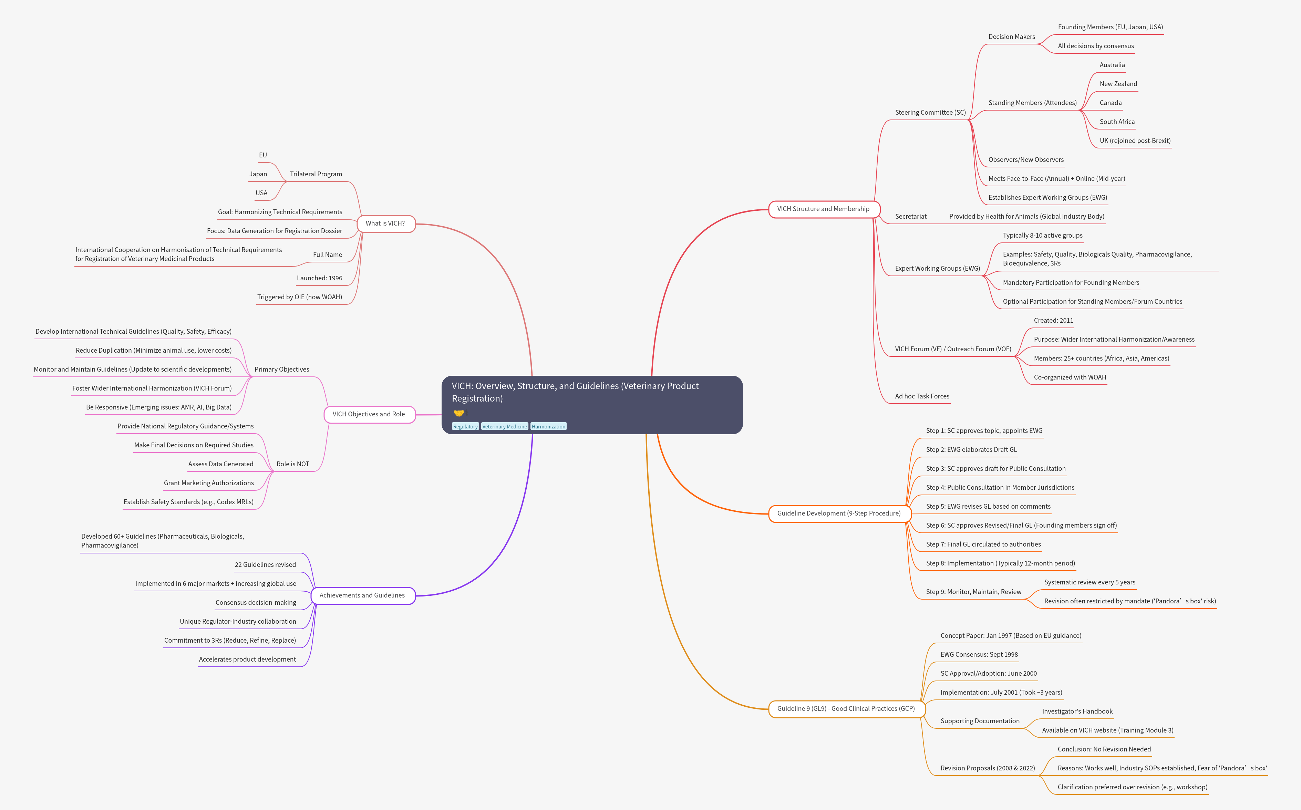1301x810 pixels.
Task: Click Role is NOT branch label
Action: 292,464
